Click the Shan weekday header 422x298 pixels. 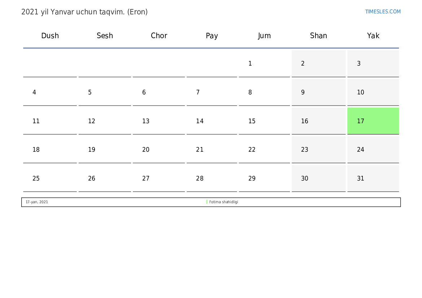point(318,36)
